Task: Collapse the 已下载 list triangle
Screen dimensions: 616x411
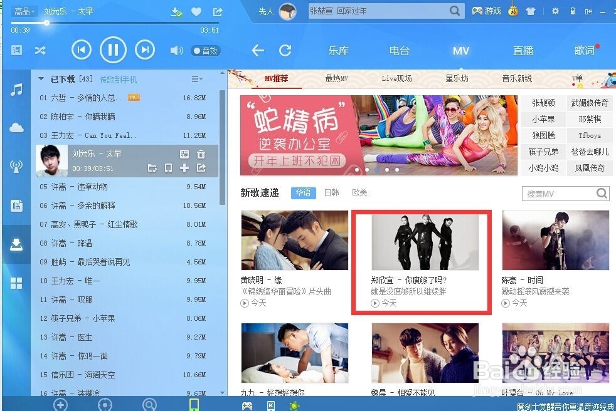Action: click(41, 79)
